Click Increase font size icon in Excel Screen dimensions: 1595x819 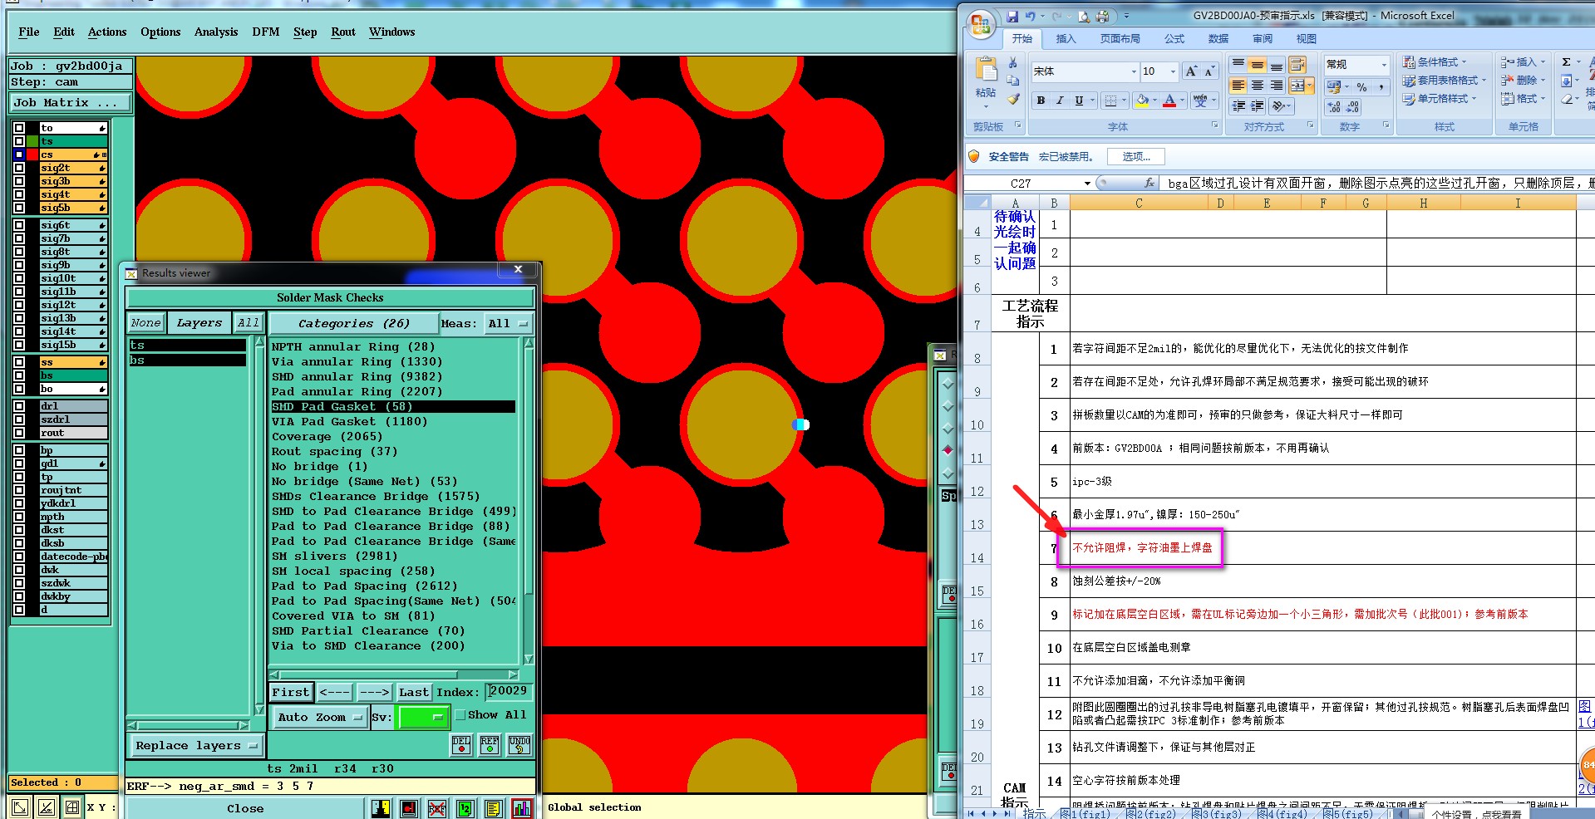tap(1191, 71)
